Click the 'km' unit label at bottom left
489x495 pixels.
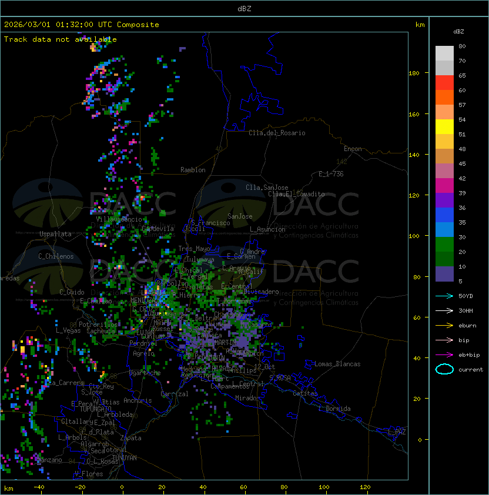pyautogui.click(x=9, y=489)
